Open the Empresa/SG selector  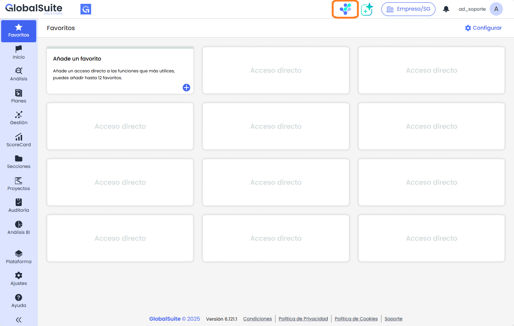(x=408, y=9)
